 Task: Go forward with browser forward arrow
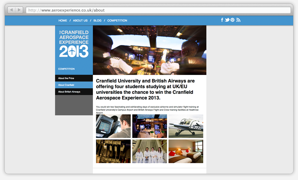coord(19,10)
